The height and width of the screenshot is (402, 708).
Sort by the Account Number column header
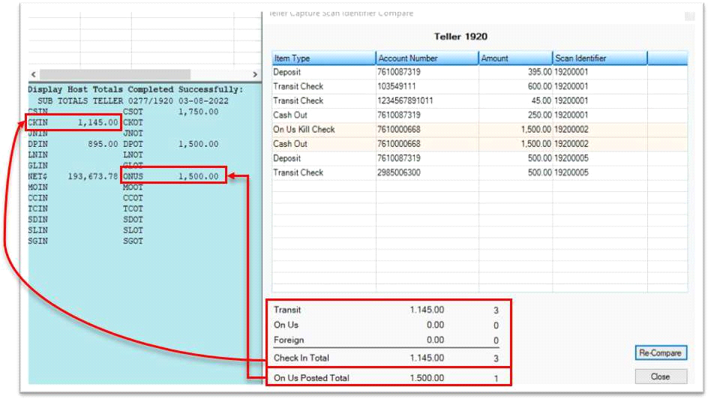tap(427, 58)
